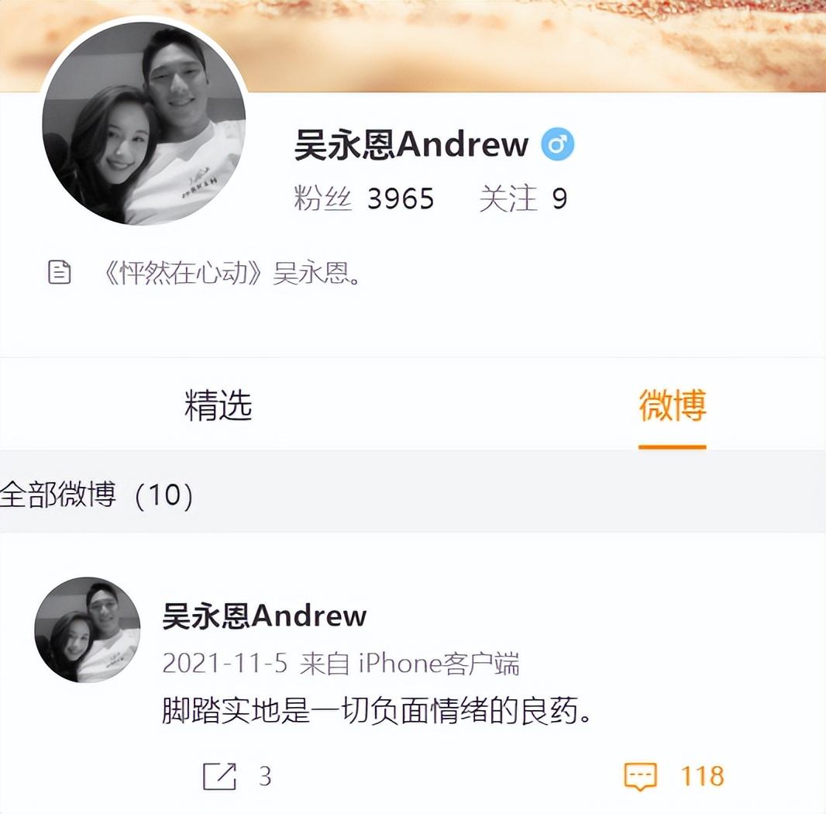Click the 来自 iPhone客户端 source label

tap(409, 664)
